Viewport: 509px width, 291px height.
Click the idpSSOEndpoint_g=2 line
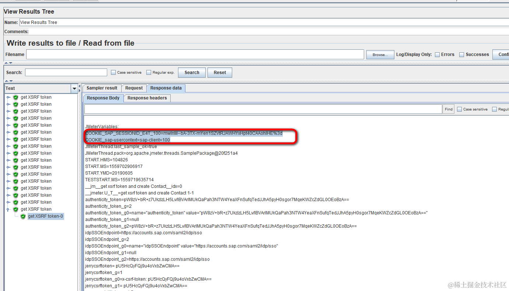pyautogui.click(x=107, y=239)
